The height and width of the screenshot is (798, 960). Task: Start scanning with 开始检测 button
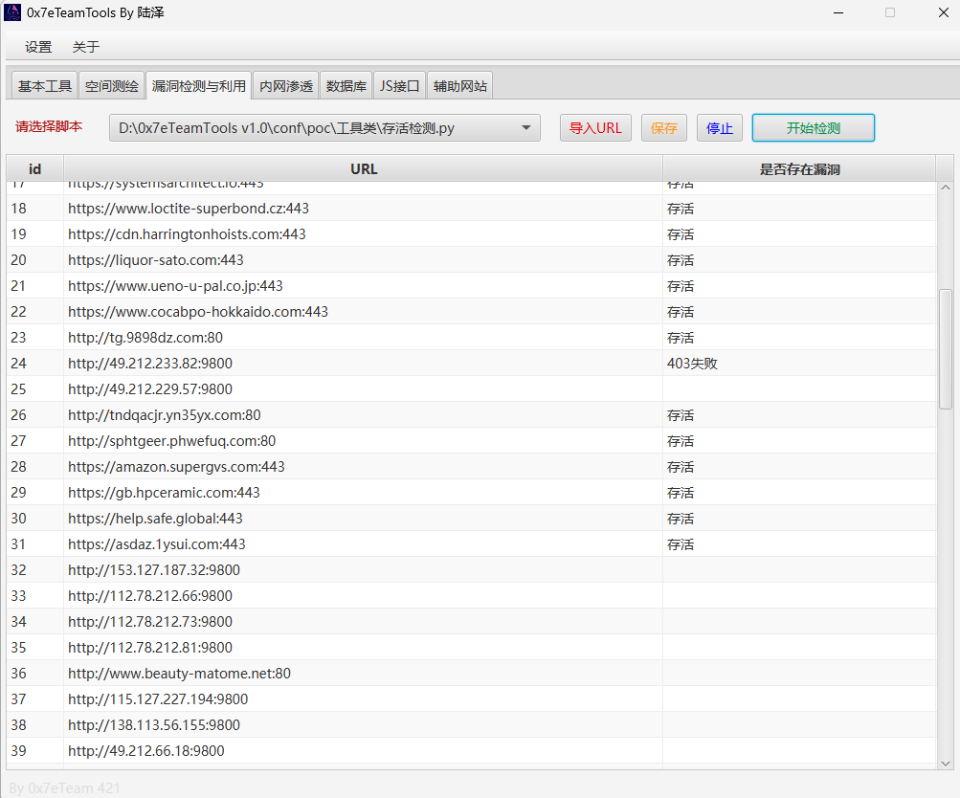tap(813, 128)
